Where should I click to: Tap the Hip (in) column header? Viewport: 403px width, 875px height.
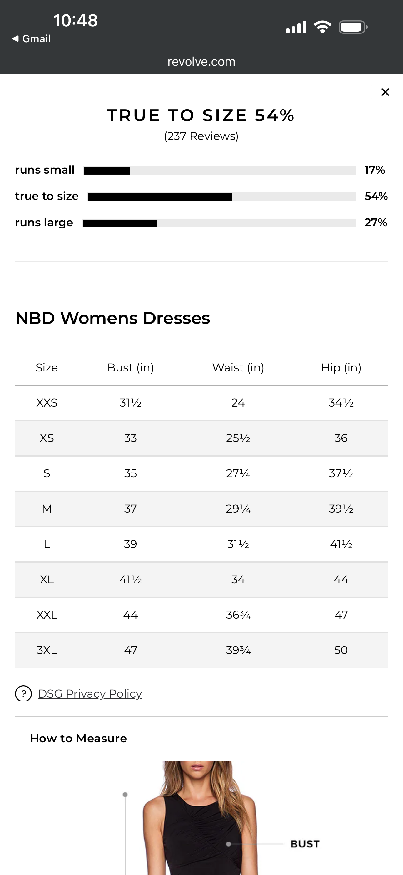(x=341, y=367)
